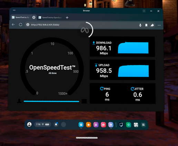This screenshot has width=178, height=146.
Task: Click the 1000+ gauge label
Action: point(63,94)
